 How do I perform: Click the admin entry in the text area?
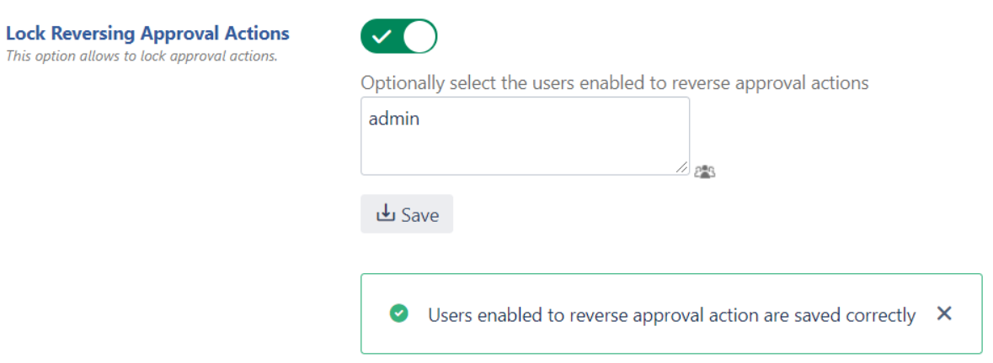coord(394,118)
